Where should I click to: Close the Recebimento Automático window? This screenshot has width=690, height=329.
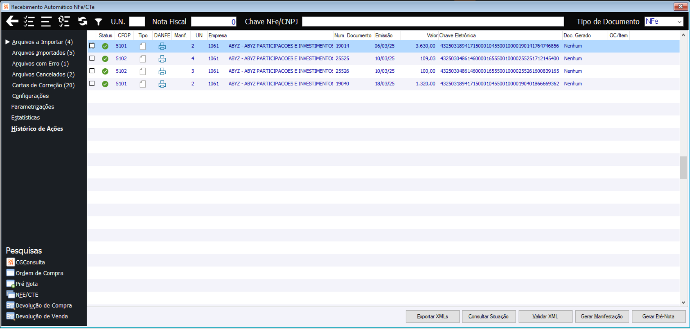click(680, 6)
